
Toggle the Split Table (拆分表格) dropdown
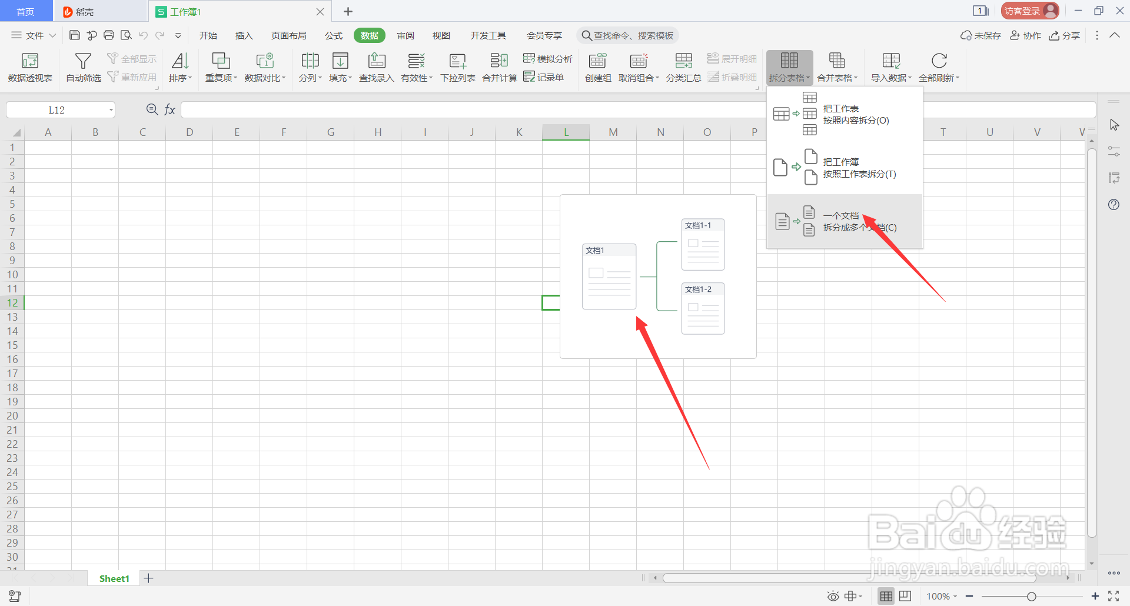click(789, 67)
